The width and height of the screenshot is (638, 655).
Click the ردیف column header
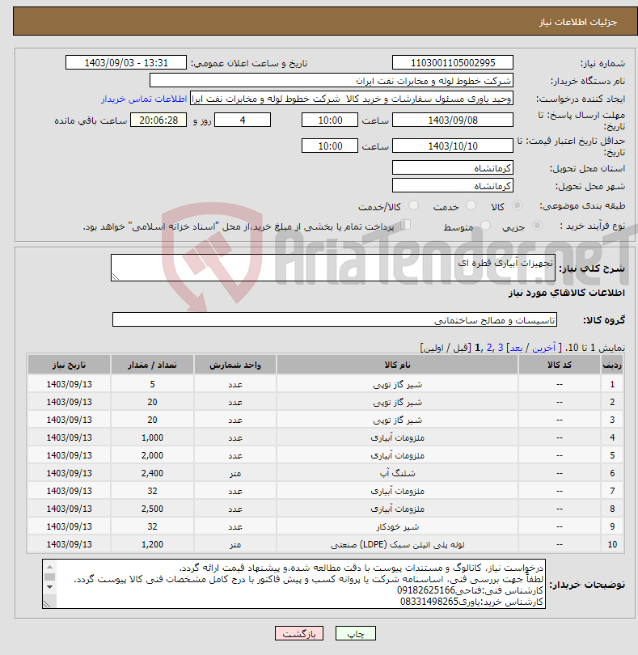coord(612,365)
